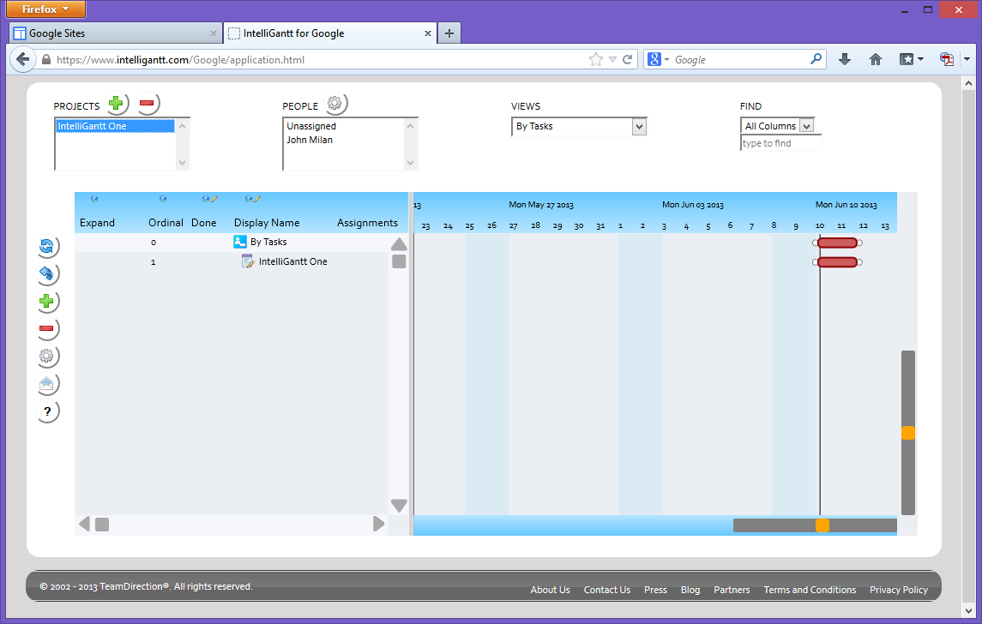Click the type to find search field

pos(780,143)
